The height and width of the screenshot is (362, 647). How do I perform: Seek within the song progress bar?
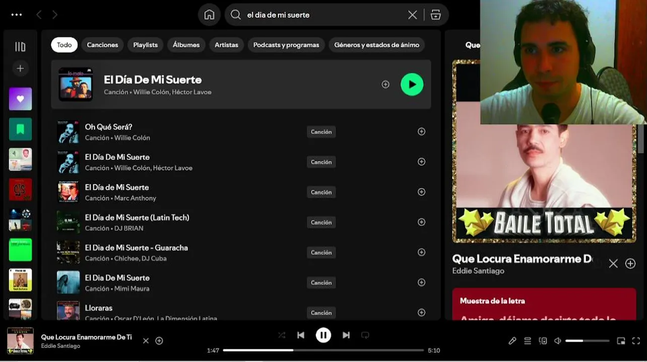[x=323, y=350]
